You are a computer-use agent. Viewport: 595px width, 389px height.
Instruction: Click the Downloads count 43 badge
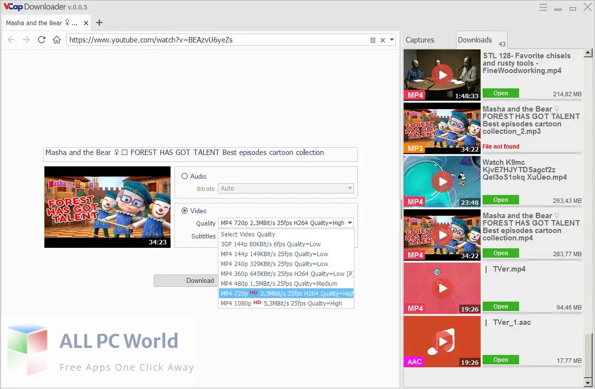502,44
